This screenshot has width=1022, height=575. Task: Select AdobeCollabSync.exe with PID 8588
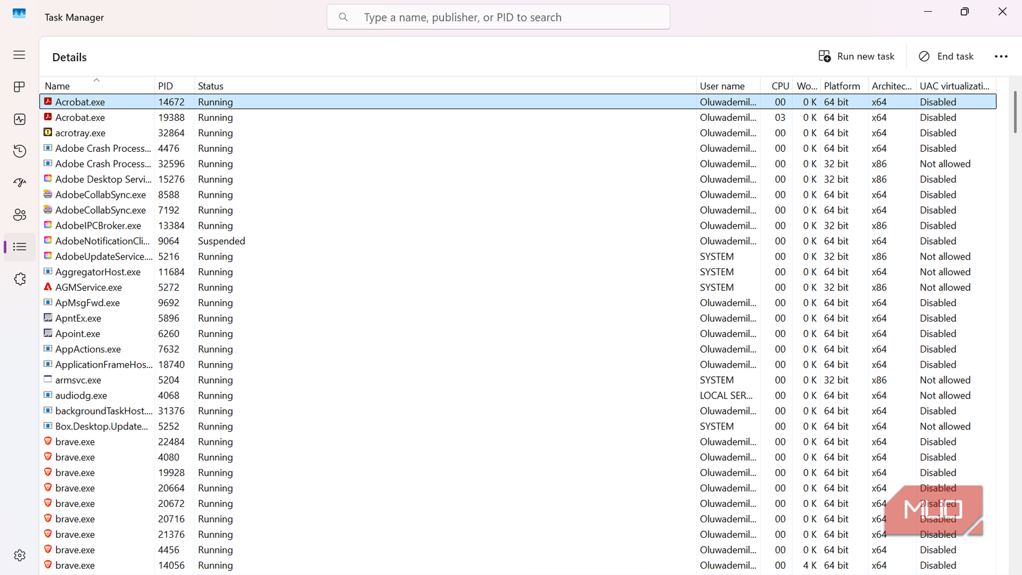point(518,195)
